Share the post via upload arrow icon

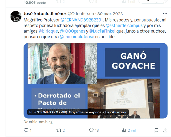coord(165,130)
